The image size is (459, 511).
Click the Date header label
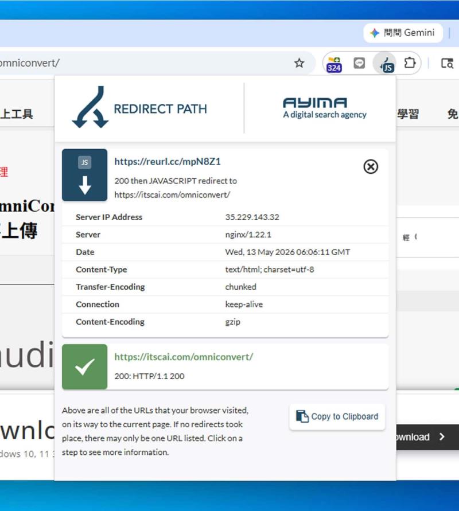85,252
